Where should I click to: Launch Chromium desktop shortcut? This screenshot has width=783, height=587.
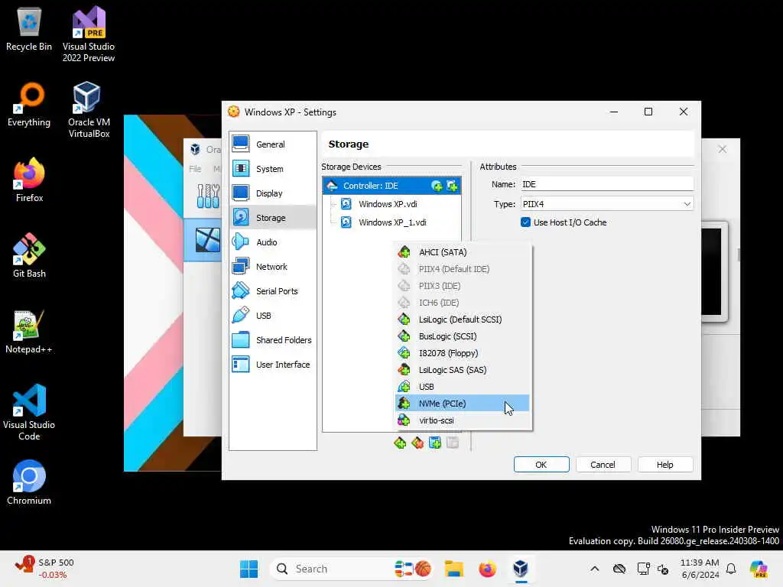tap(29, 483)
